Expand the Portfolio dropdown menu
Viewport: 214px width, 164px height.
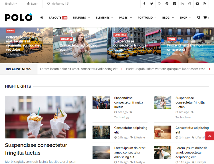pyautogui.click(x=147, y=18)
